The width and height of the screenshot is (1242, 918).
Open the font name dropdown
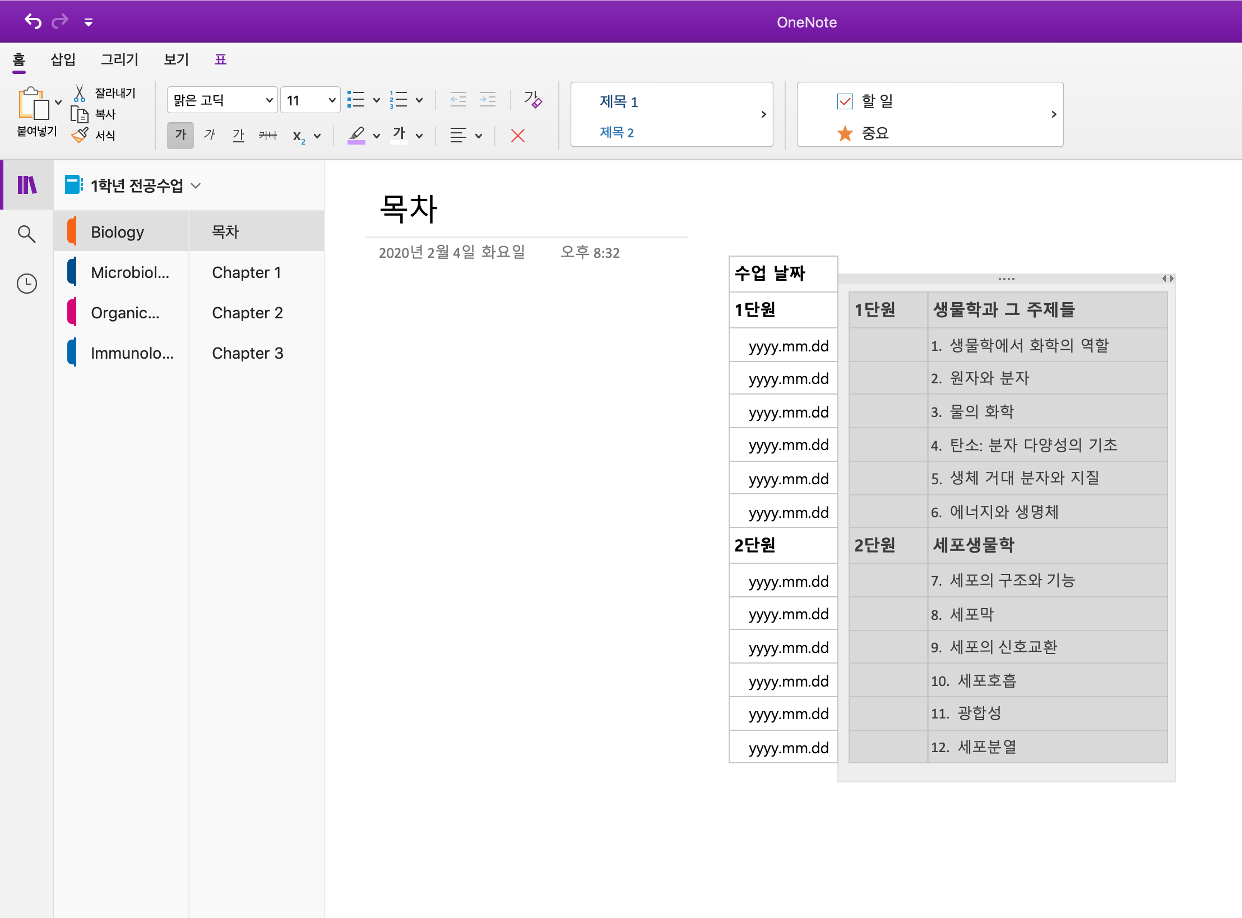coord(269,100)
